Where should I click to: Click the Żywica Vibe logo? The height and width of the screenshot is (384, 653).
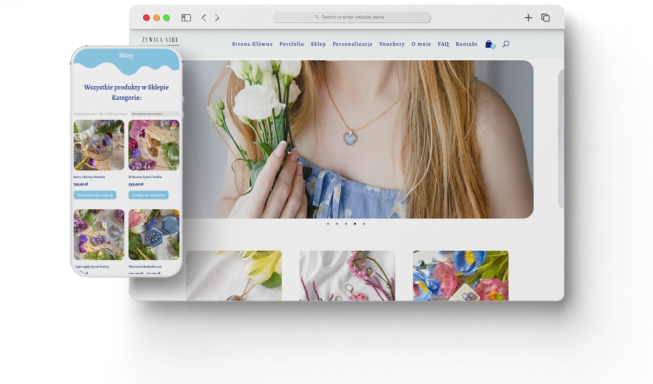pyautogui.click(x=160, y=40)
